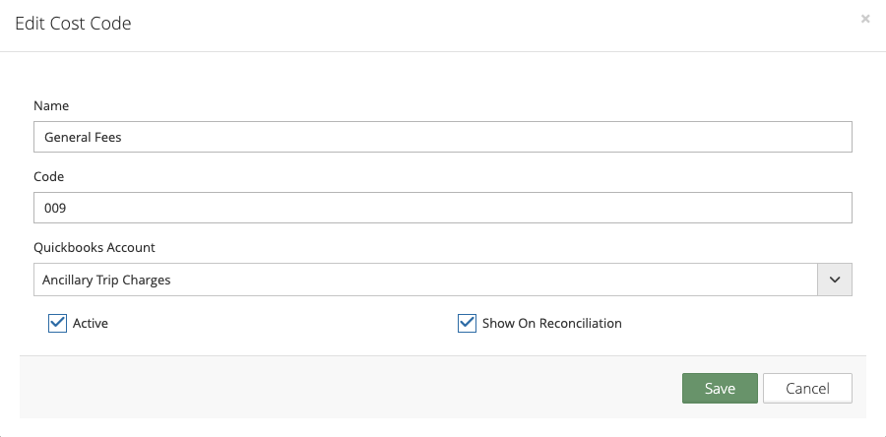Click the blank dialog header area
The height and width of the screenshot is (437, 886).
492,23
